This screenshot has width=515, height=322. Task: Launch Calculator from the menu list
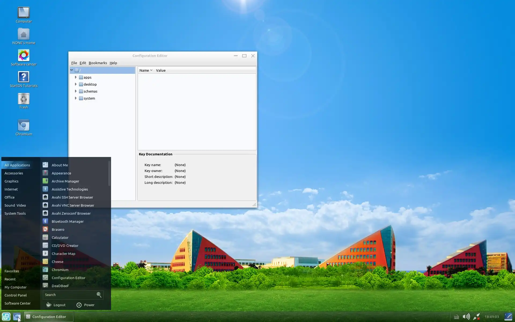coord(60,237)
